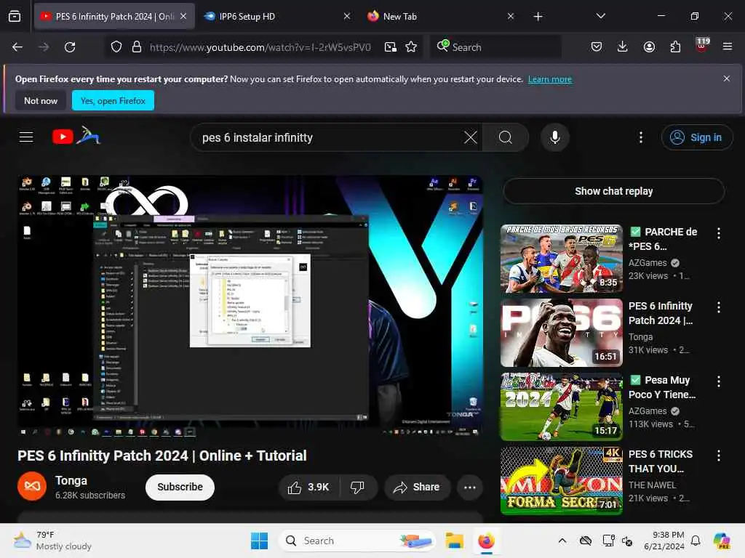Open Copilot icon in taskbar
Image resolution: width=745 pixels, height=558 pixels.
coord(722,541)
